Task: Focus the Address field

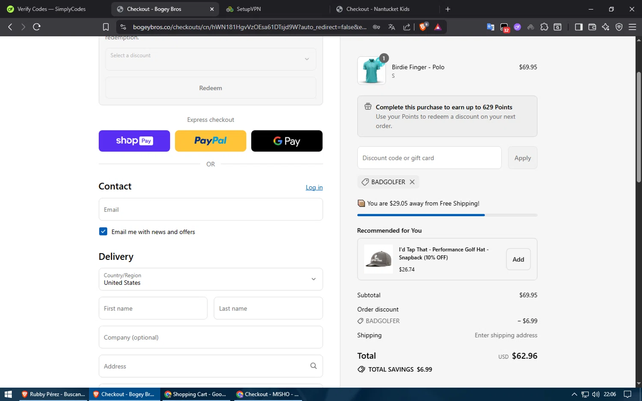Action: pyautogui.click(x=211, y=366)
